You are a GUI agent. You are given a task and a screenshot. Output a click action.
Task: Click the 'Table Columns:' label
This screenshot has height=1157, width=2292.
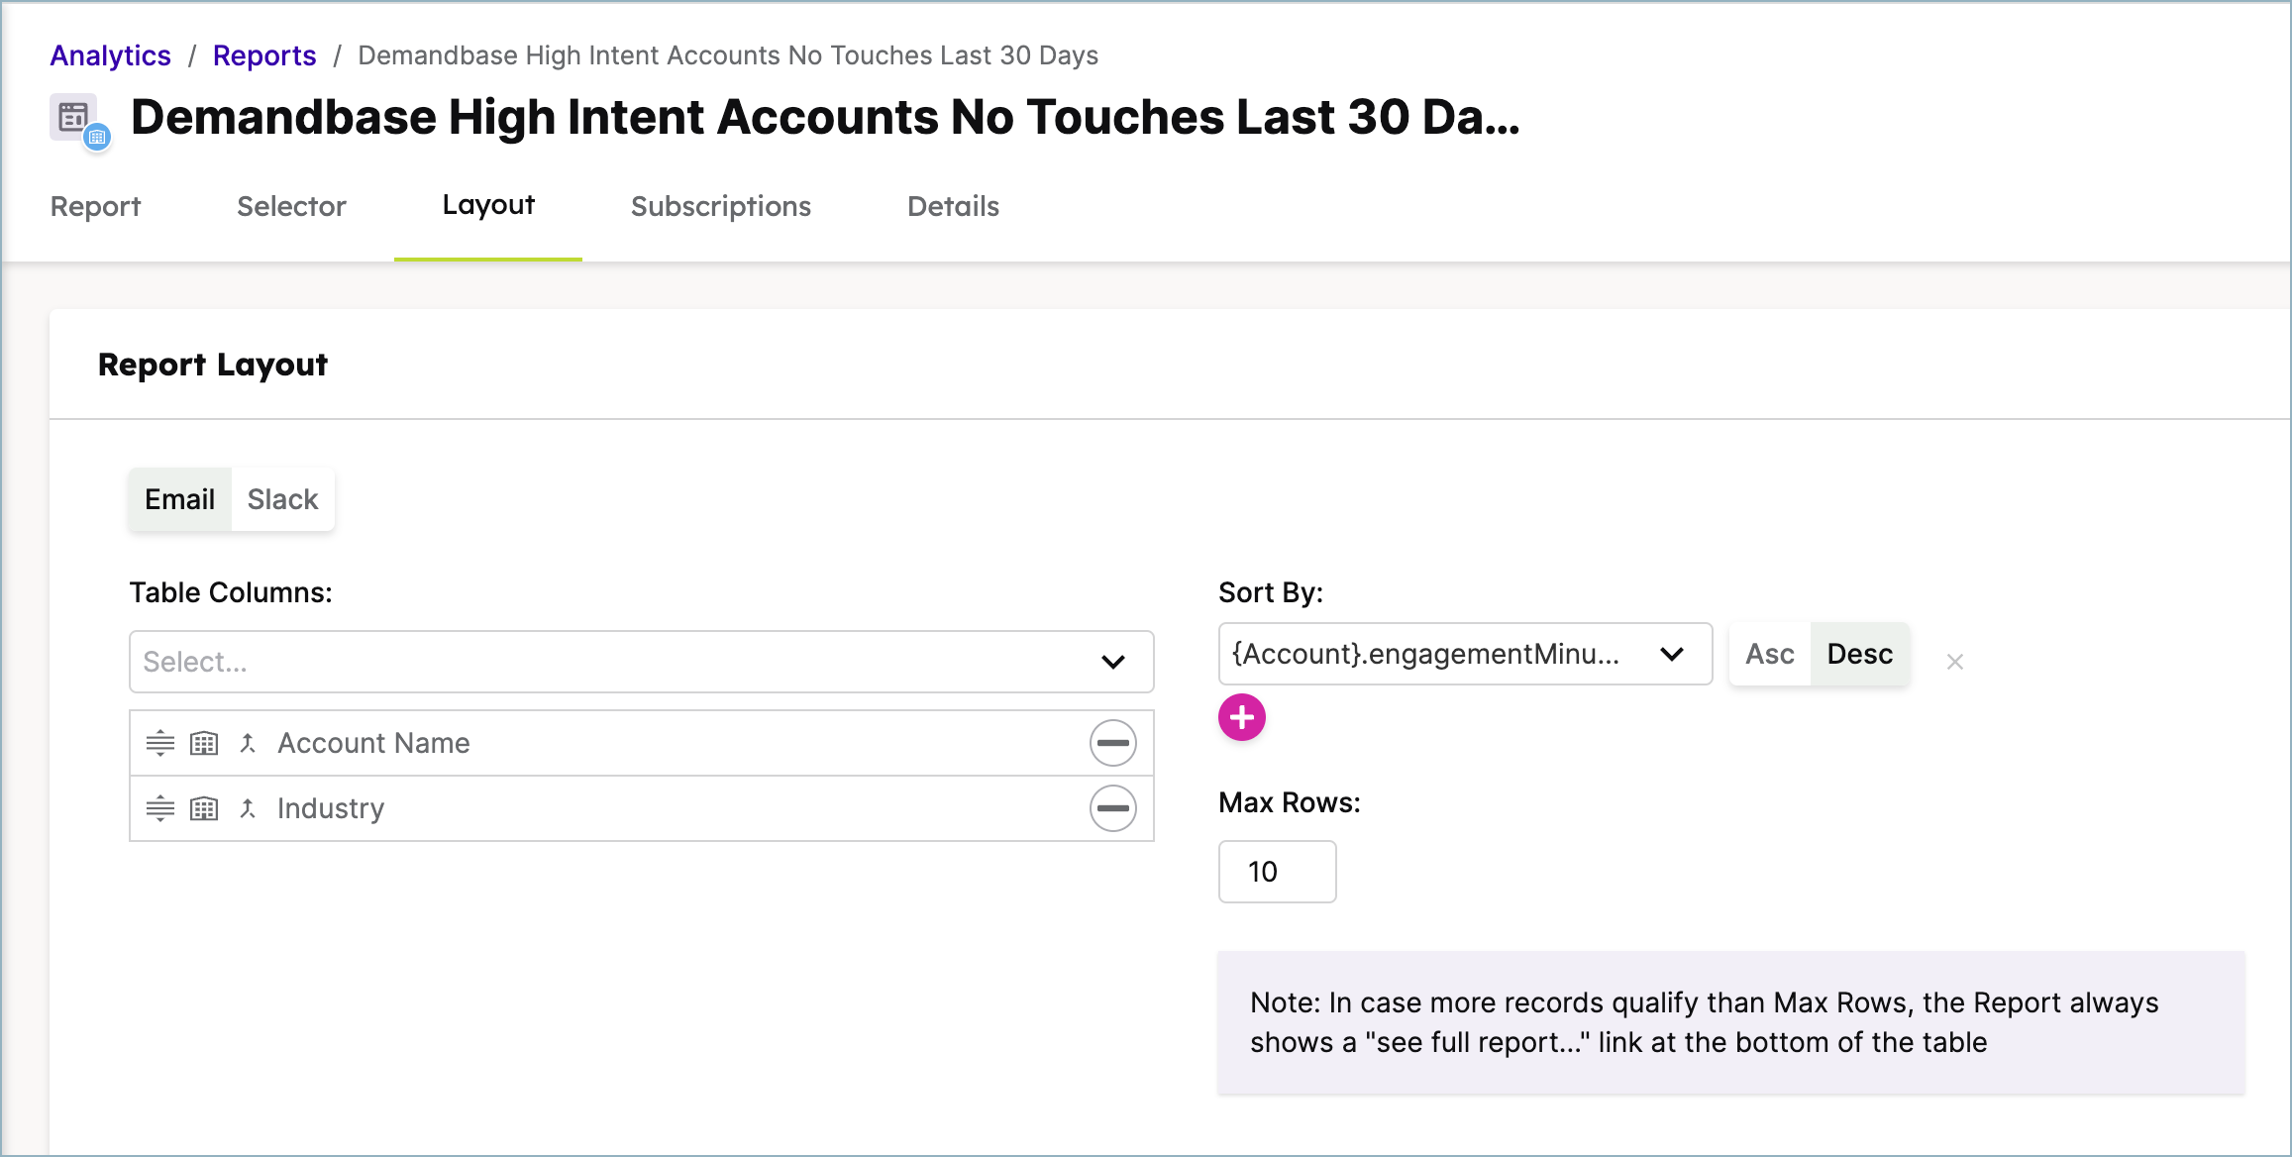click(x=231, y=592)
